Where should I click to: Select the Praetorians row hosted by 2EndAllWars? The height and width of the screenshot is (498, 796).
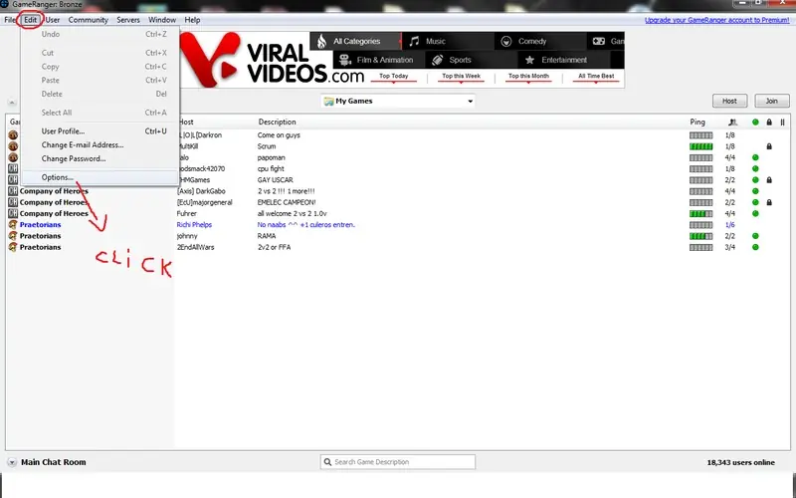pyautogui.click(x=397, y=247)
